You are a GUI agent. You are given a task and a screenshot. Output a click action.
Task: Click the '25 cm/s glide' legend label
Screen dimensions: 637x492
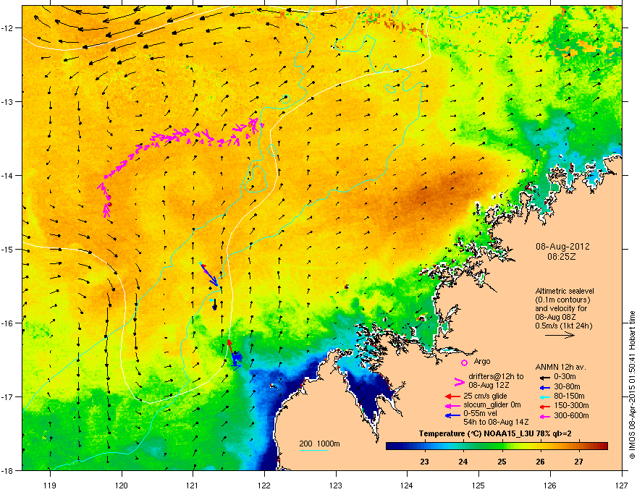point(485,396)
